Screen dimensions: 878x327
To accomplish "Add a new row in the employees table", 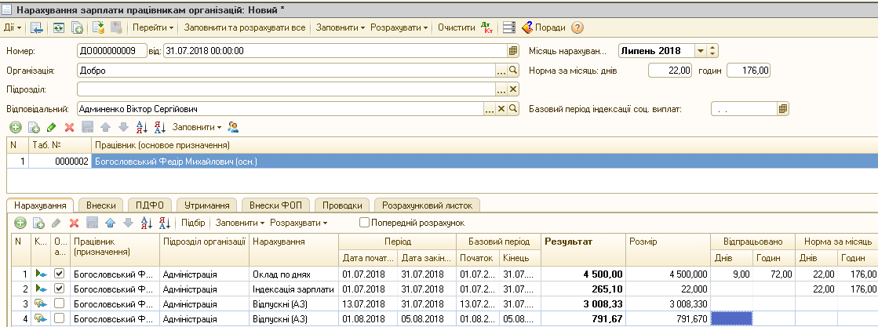I will coord(15,128).
